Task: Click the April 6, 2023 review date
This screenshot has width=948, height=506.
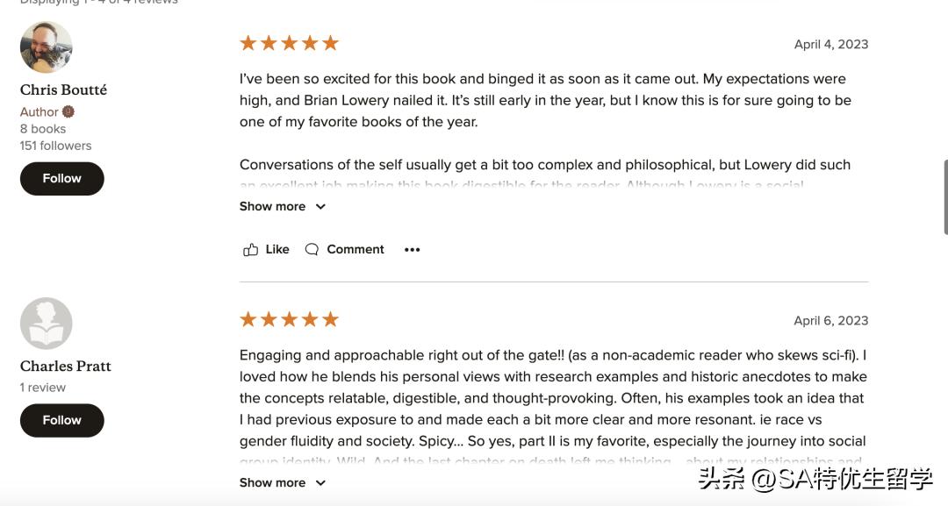Action: tap(830, 321)
